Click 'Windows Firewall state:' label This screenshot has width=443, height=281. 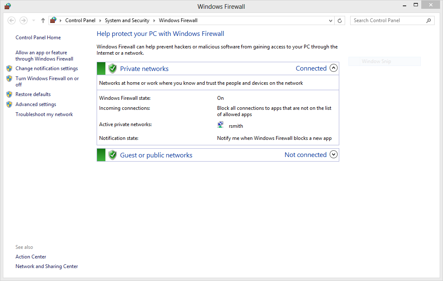125,98
